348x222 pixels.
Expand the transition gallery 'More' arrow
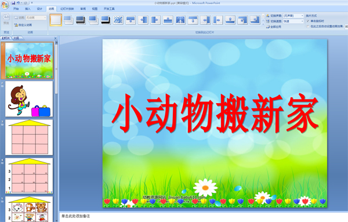pyautogui.click(x=263, y=24)
